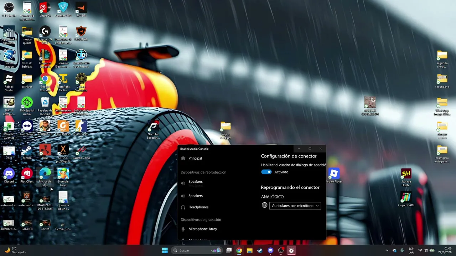Image resolution: width=456 pixels, height=256 pixels.
Task: Select the Casino Simulator desktop icon
Action: point(81,83)
